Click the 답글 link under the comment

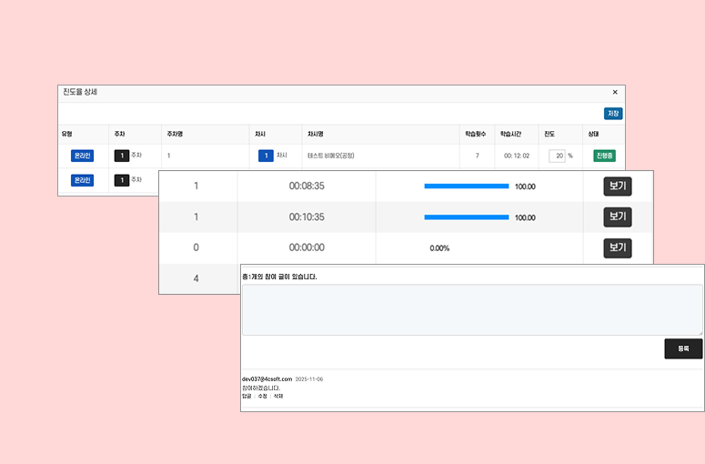point(247,396)
